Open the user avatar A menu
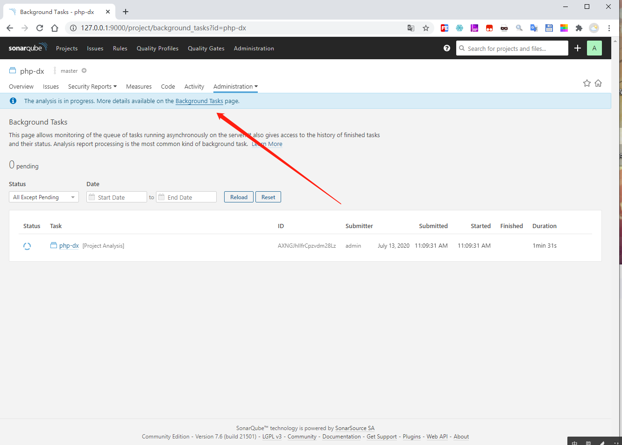The image size is (622, 445). tap(594, 48)
